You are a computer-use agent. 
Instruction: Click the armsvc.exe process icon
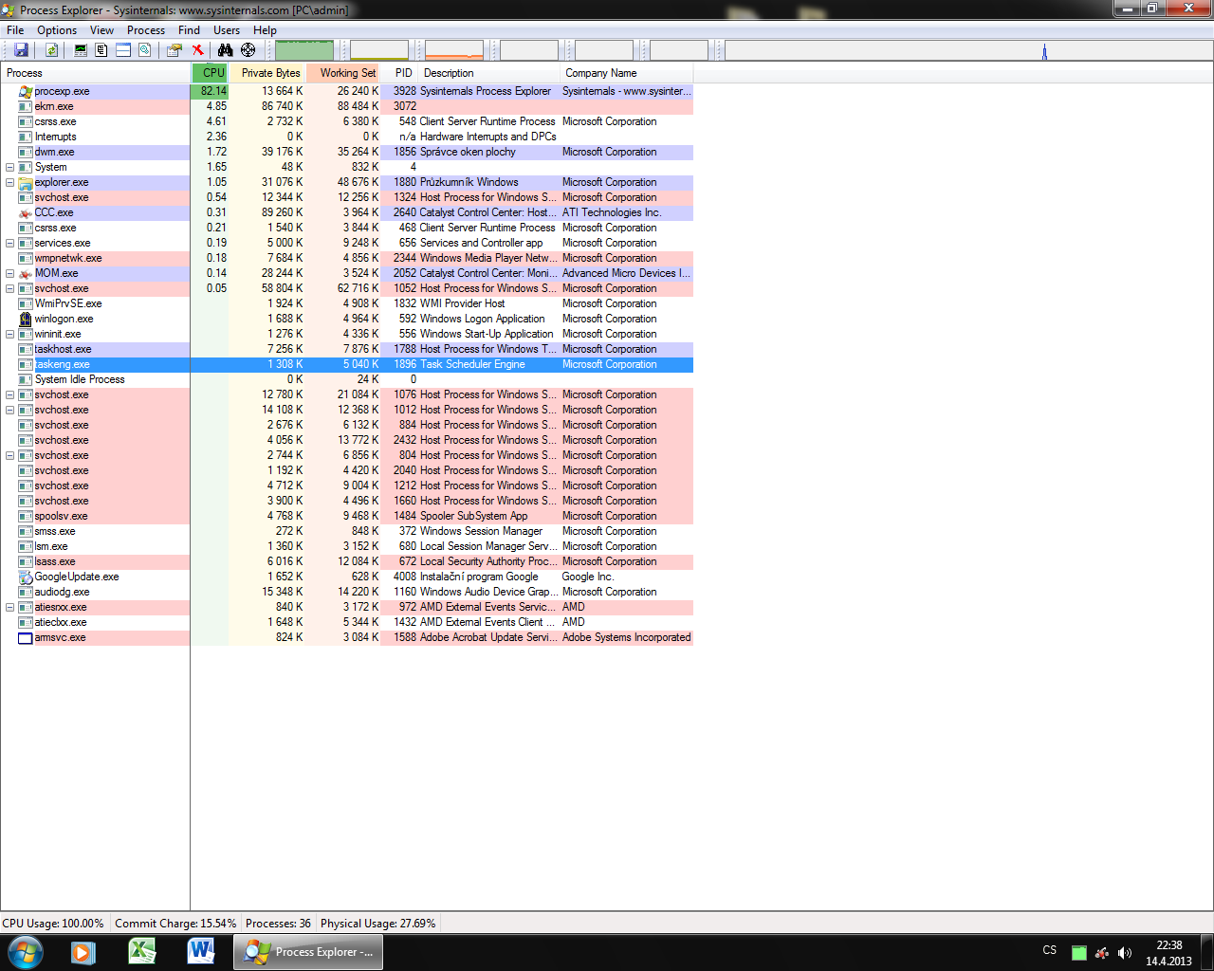point(26,637)
